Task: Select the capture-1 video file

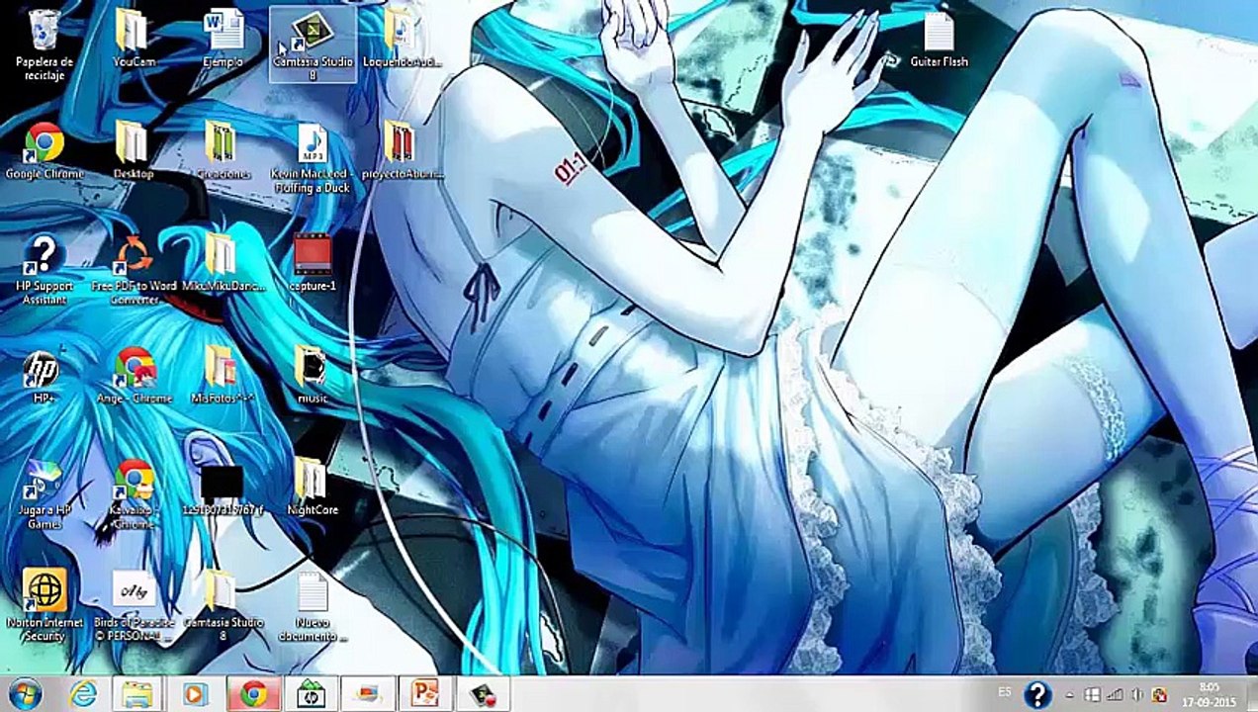Action: [313, 262]
